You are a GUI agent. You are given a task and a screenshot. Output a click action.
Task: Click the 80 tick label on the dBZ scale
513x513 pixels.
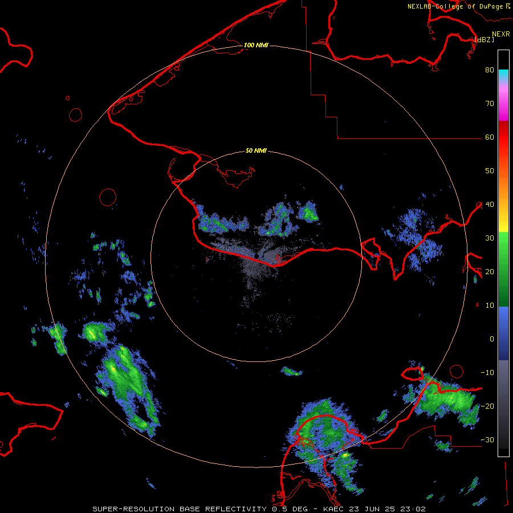[490, 70]
